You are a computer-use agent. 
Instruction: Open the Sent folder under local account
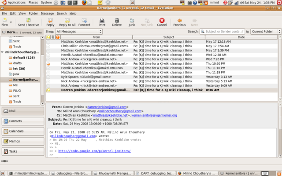click(x=14, y=41)
